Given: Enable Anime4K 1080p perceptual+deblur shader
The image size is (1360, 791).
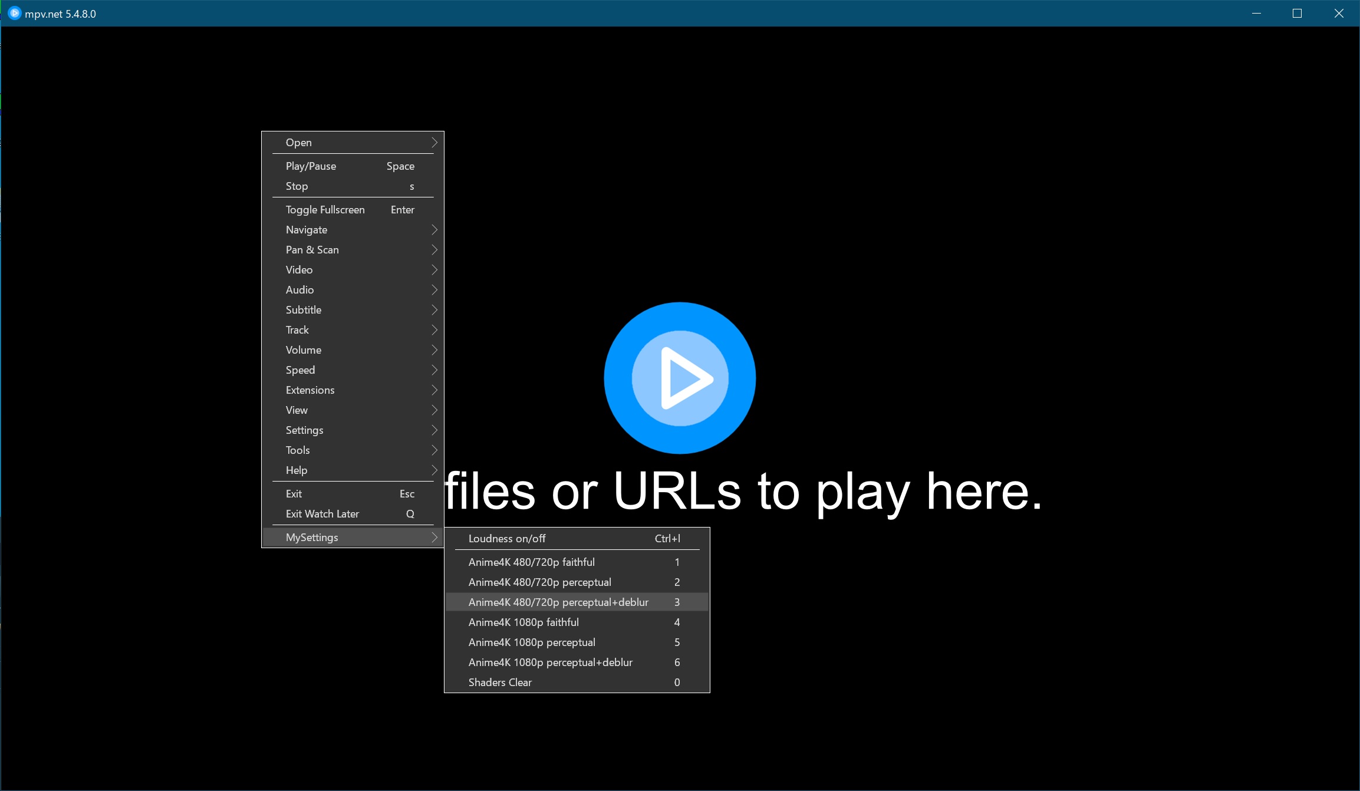Looking at the screenshot, I should click(550, 662).
